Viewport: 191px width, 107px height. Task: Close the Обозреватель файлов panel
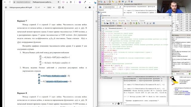[122, 4]
